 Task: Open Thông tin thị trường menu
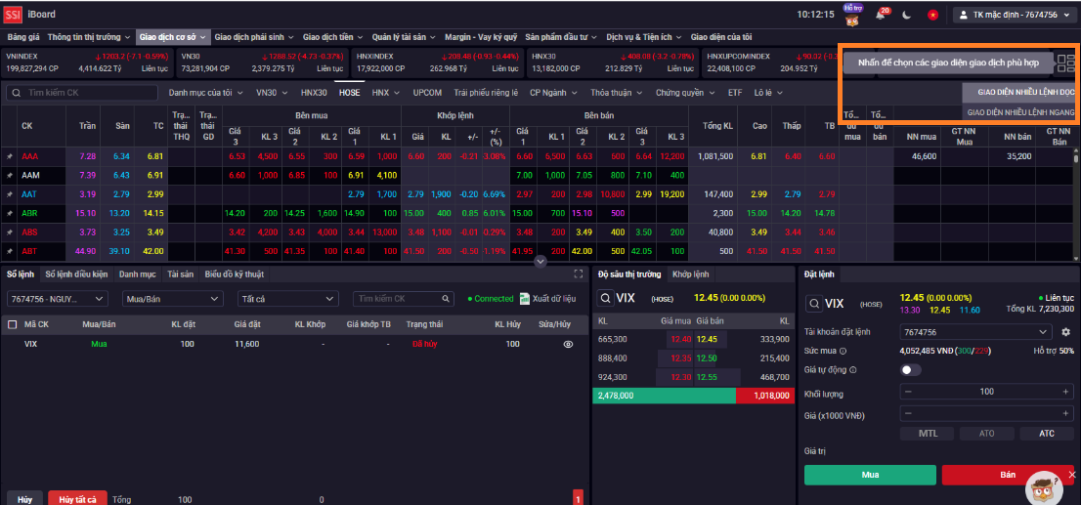pos(88,37)
